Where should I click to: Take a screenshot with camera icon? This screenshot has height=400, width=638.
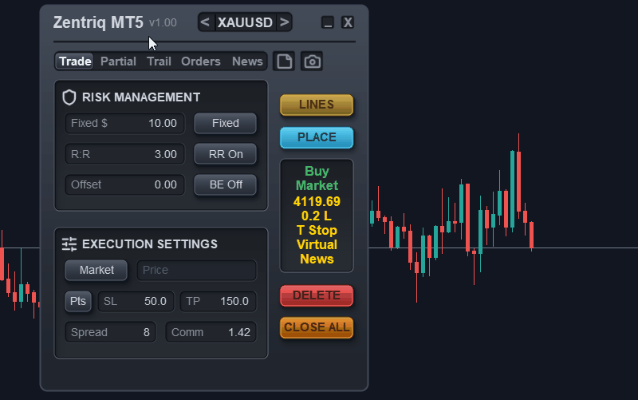click(312, 61)
